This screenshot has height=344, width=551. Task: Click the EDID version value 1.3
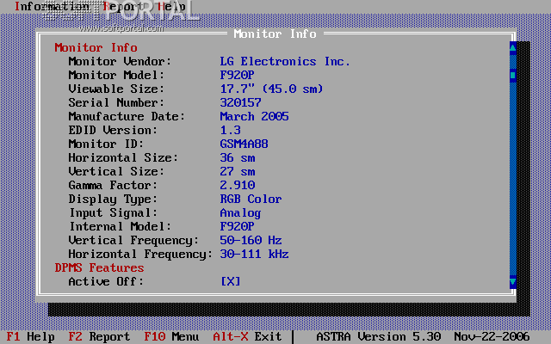click(231, 130)
